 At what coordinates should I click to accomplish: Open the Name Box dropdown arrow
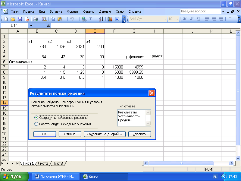(x=31, y=25)
